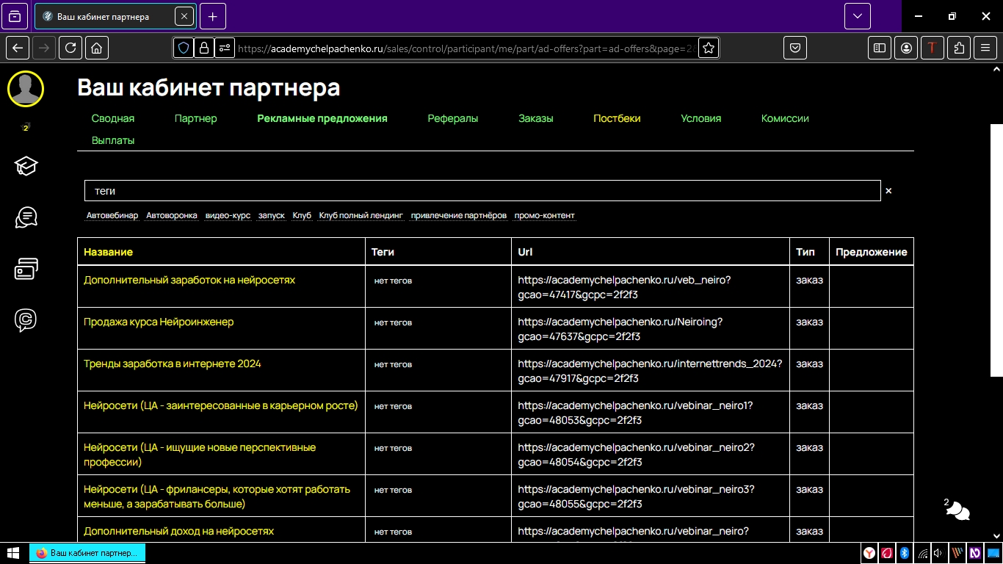The width and height of the screenshot is (1003, 564).
Task: Click the red T extension icon
Action: (933, 48)
